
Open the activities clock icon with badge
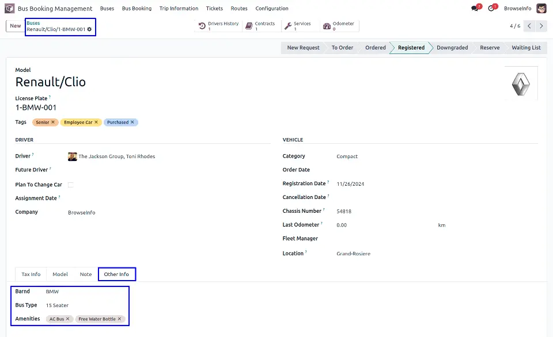coord(491,8)
